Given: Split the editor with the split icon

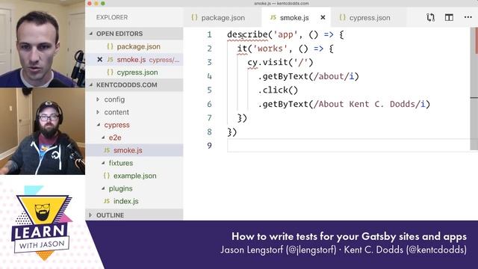Looking at the screenshot, I should [449, 17].
